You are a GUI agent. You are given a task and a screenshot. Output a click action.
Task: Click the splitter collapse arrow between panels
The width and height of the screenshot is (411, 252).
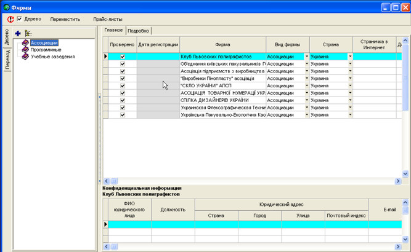[99, 96]
